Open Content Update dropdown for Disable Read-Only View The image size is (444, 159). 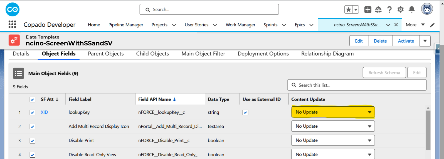click(x=333, y=154)
